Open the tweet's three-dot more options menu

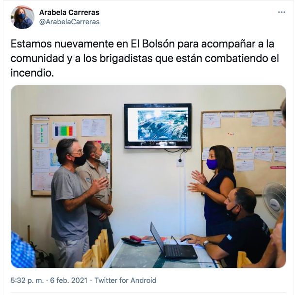281,12
